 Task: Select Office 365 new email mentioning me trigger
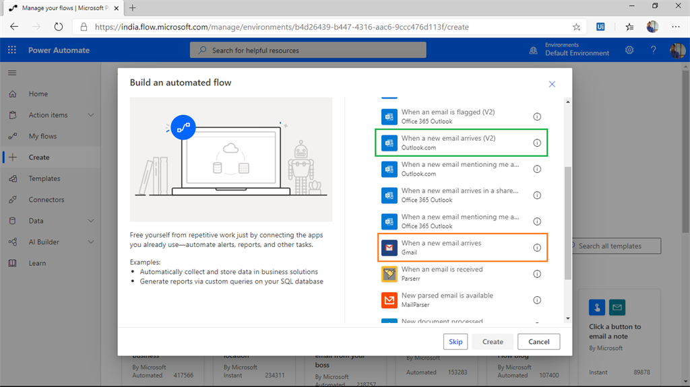point(462,221)
